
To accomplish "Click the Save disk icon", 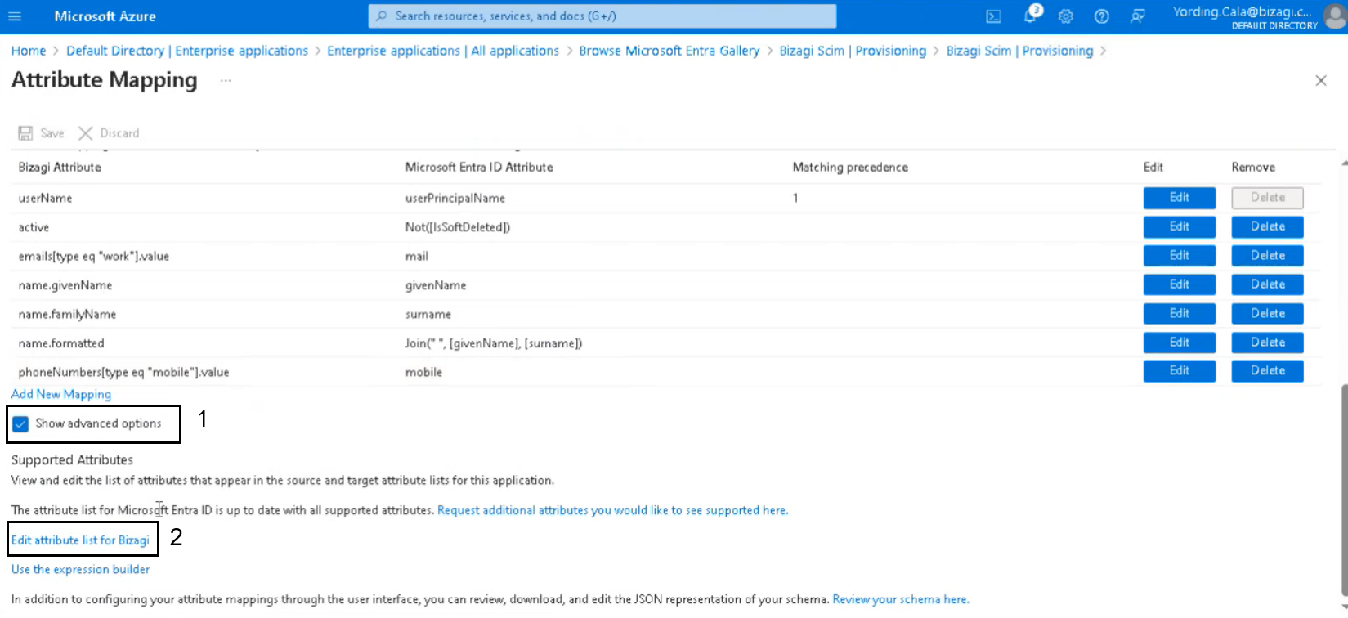I will click(x=25, y=133).
